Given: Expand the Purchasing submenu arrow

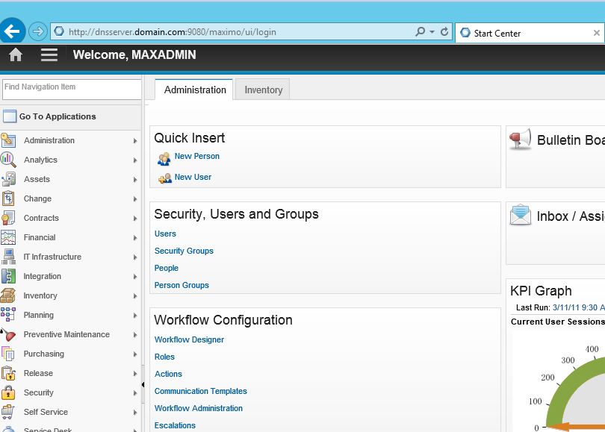Looking at the screenshot, I should click(x=135, y=354).
